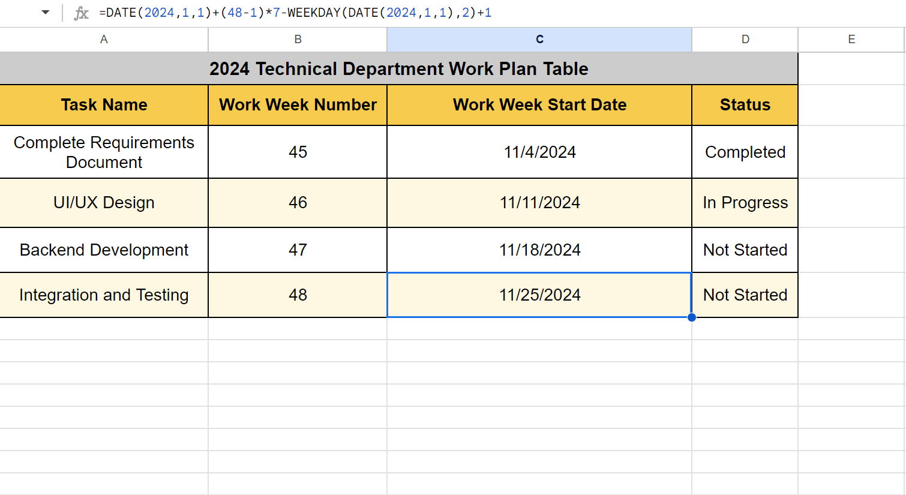This screenshot has width=906, height=495.
Task: Select the cell with week number 46
Action: 298,203
